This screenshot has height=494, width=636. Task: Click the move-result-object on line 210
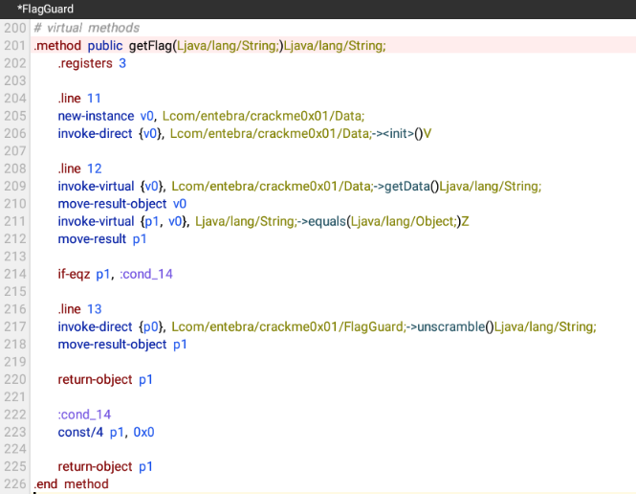112,203
